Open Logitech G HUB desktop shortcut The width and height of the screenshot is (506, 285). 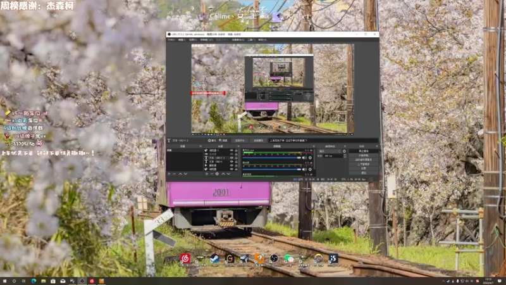tap(230, 258)
